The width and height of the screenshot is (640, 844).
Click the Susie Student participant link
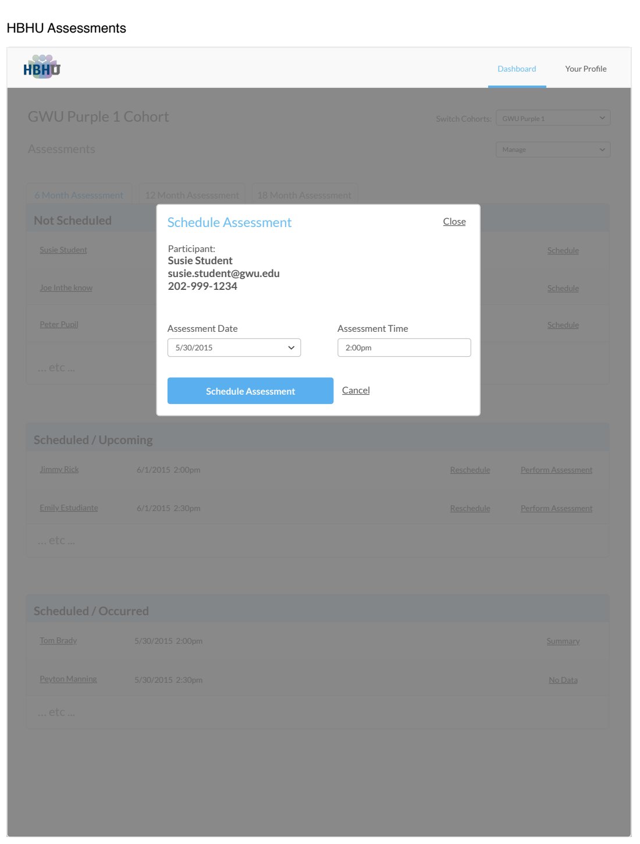point(63,250)
